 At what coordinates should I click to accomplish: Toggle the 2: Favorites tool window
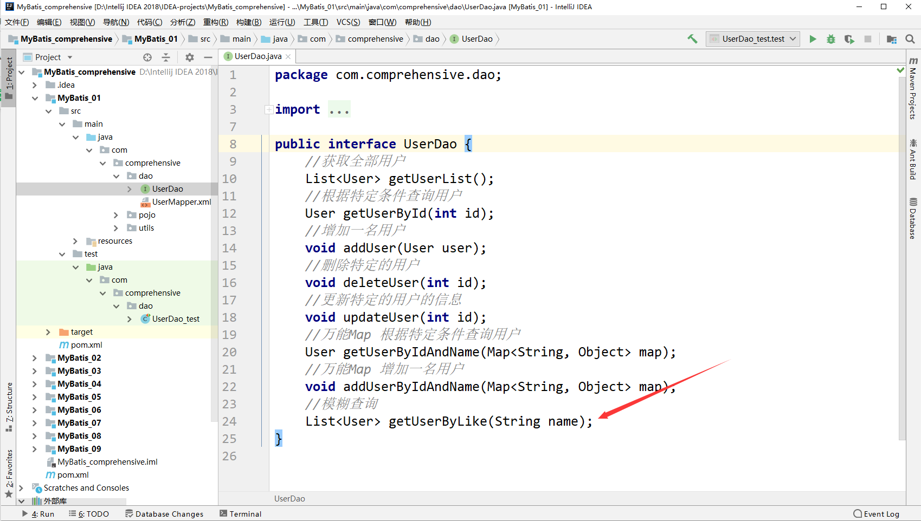point(9,473)
